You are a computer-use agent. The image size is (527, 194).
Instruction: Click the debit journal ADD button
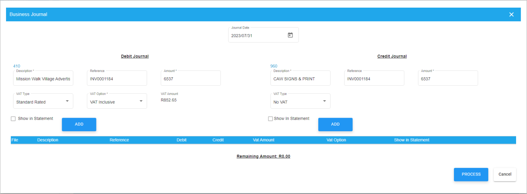[x=79, y=124]
